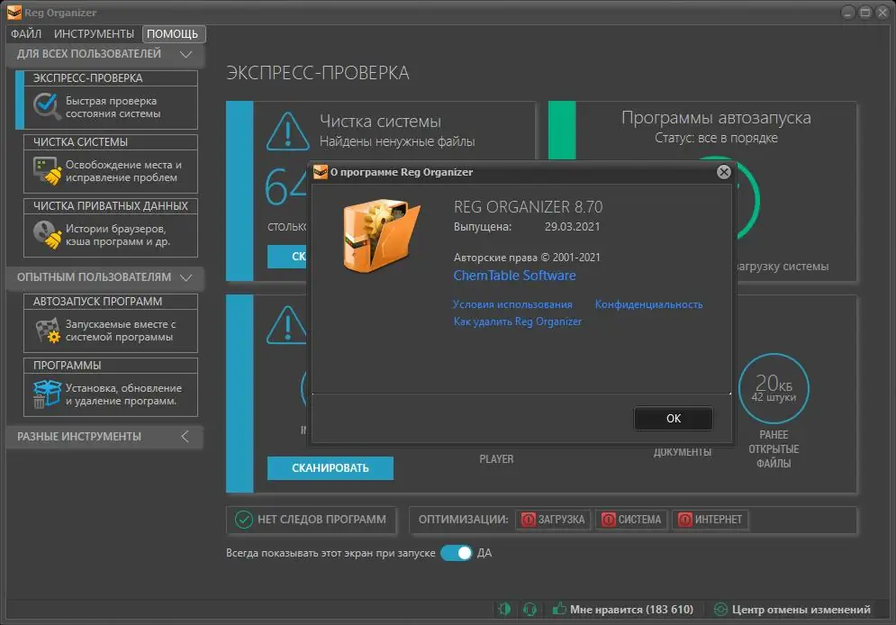Click the green checkmark on Нет следов программ

242,520
